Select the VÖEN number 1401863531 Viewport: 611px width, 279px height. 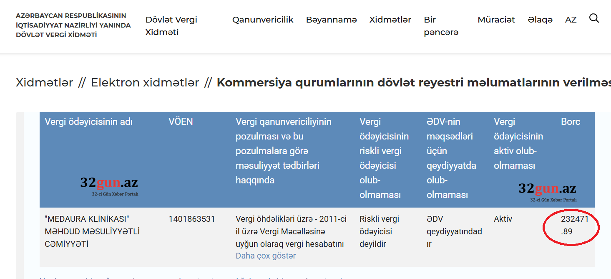tap(191, 219)
